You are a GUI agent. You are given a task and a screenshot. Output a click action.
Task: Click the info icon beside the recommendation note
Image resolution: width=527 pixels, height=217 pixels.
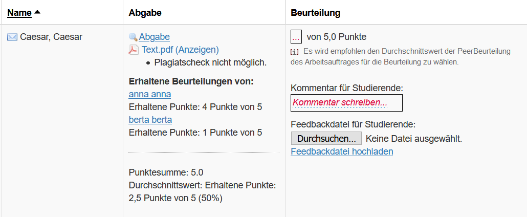pos(294,52)
